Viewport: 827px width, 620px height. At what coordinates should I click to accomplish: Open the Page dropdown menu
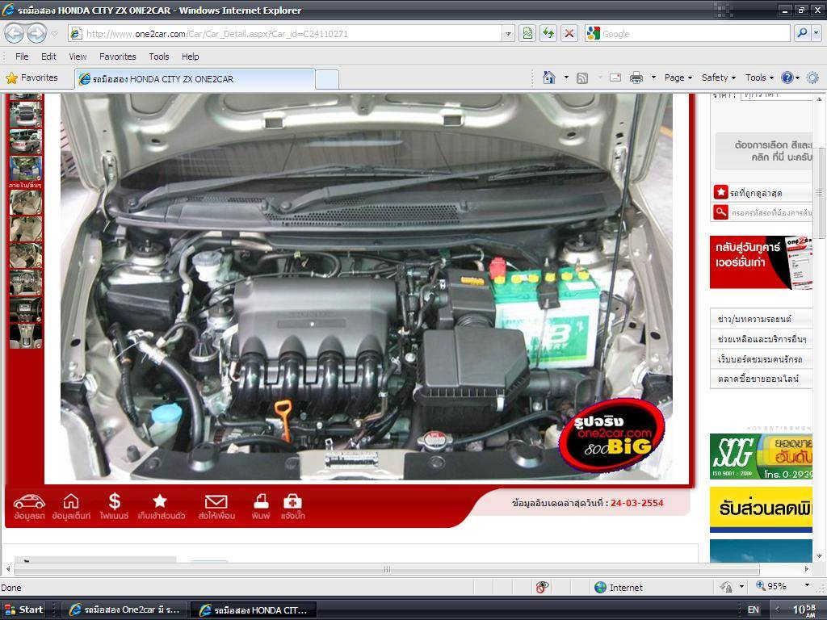click(x=678, y=77)
